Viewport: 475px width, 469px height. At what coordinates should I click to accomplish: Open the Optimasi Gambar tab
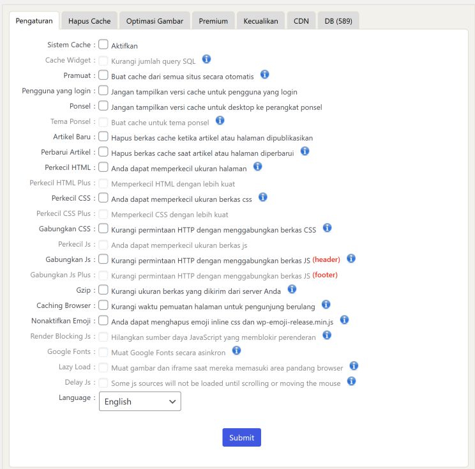click(155, 21)
